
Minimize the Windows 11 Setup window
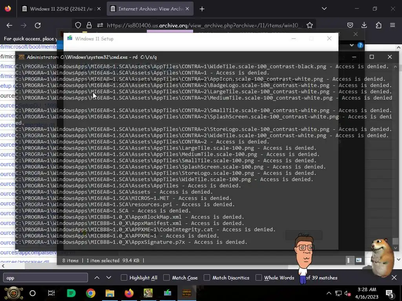click(294, 39)
